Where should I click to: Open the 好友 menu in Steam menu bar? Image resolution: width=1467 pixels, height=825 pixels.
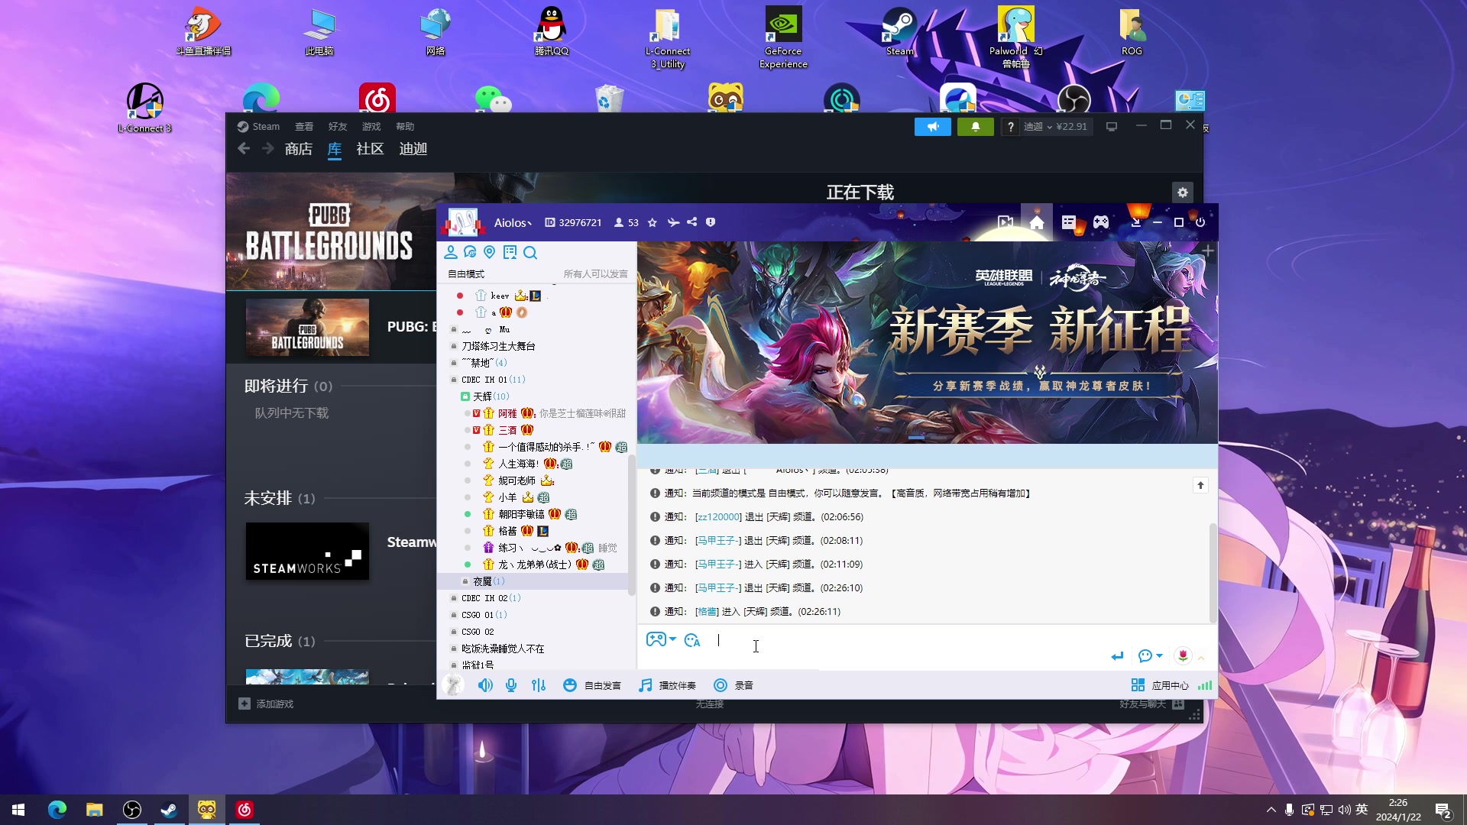337,126
